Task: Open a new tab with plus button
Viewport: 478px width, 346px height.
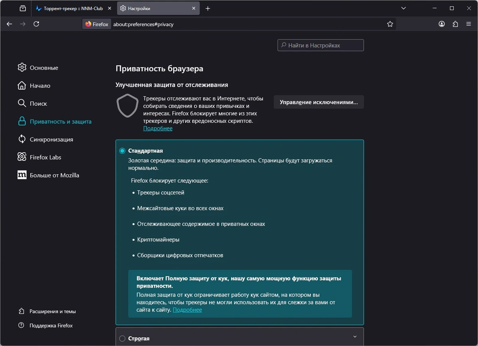Action: [x=208, y=8]
